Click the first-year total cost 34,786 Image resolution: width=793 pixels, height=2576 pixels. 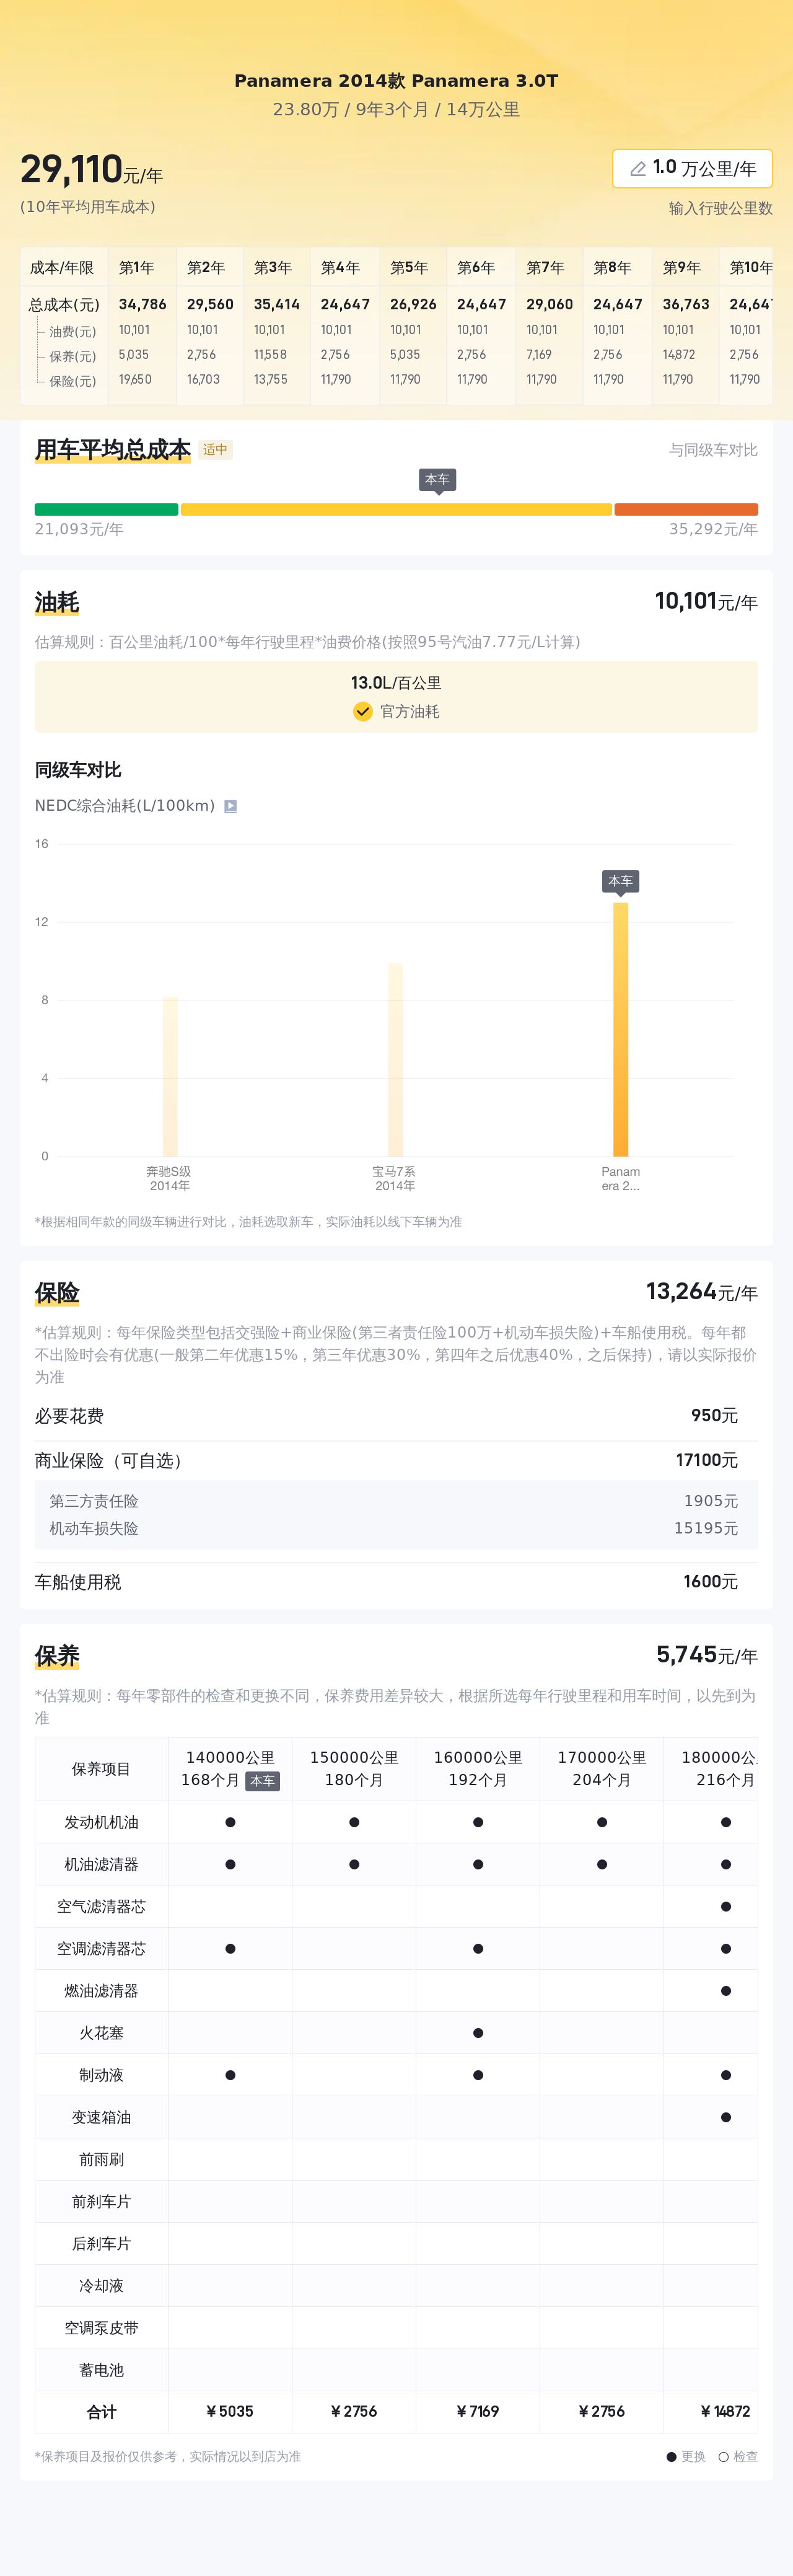(143, 304)
